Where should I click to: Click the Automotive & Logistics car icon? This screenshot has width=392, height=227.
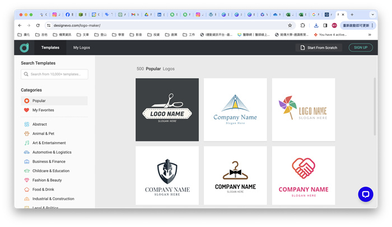(26, 152)
